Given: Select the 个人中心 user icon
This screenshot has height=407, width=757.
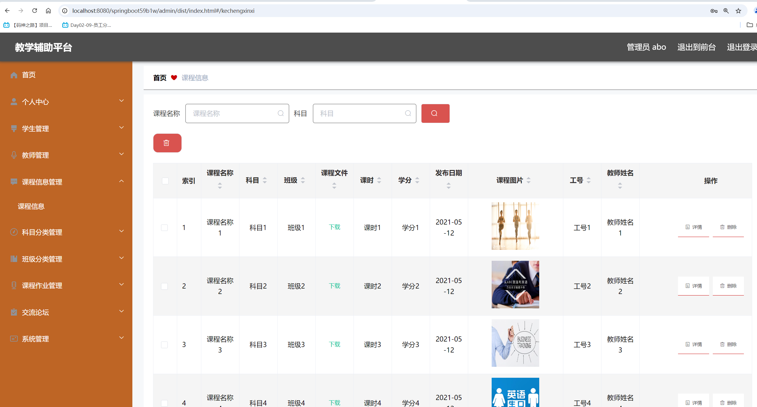Looking at the screenshot, I should pos(14,101).
